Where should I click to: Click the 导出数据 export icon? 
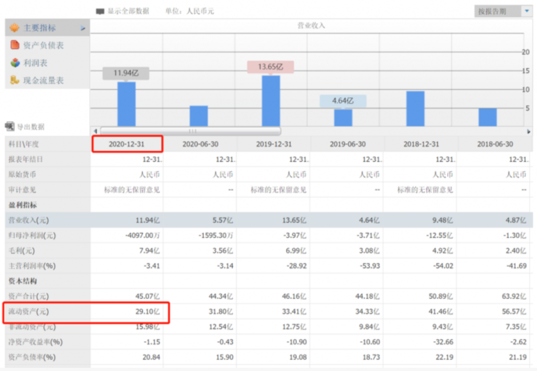pyautogui.click(x=10, y=126)
